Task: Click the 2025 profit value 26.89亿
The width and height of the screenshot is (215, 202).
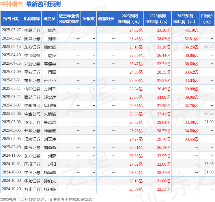Action: tap(136, 189)
